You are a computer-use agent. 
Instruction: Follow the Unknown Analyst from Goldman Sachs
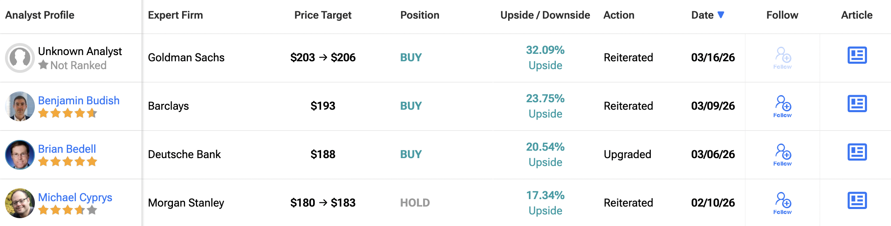click(x=783, y=58)
